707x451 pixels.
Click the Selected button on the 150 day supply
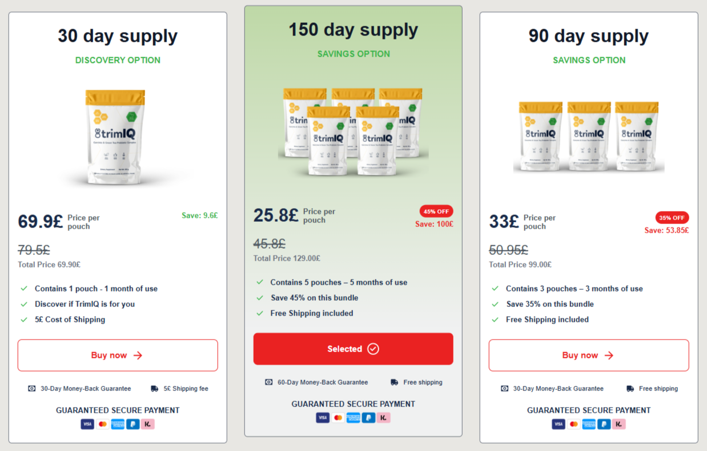353,349
